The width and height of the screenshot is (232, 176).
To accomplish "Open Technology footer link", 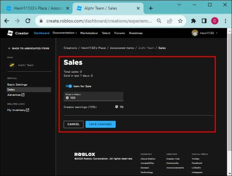I will (147, 172).
